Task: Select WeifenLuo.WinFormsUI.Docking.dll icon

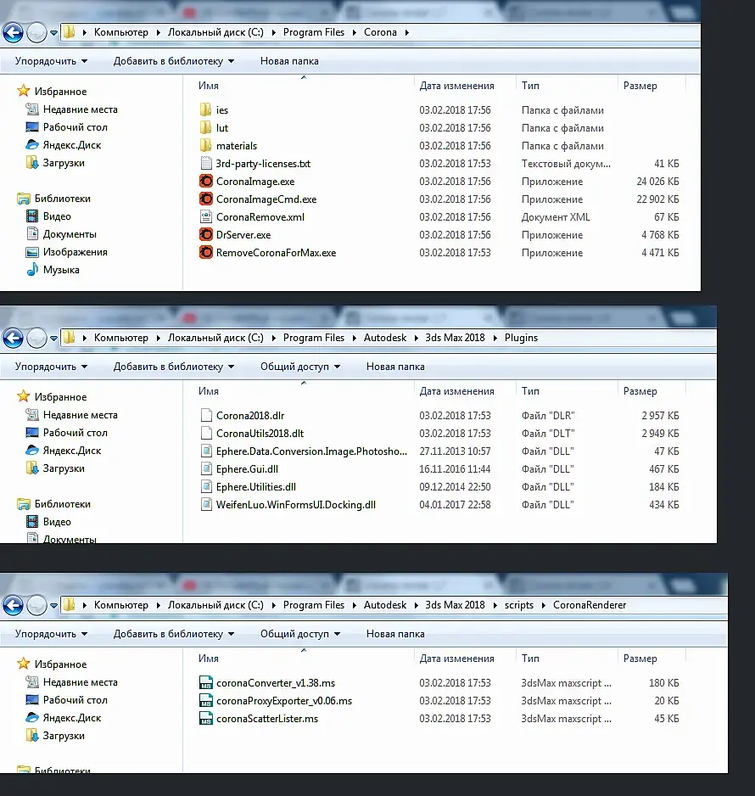Action: [205, 504]
